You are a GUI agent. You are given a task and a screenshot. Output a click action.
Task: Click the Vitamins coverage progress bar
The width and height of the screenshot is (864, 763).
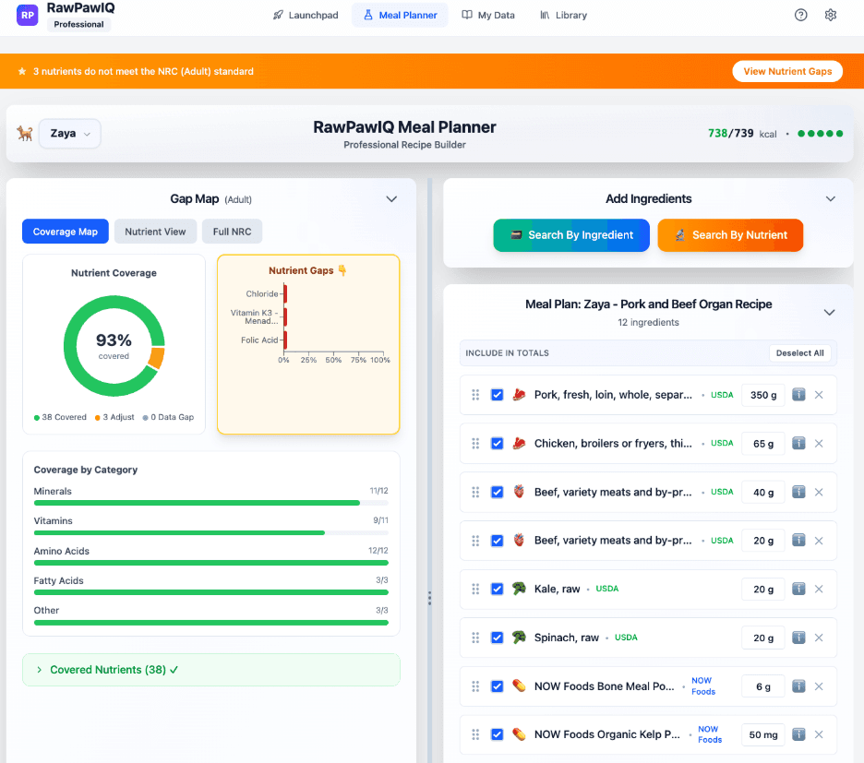click(211, 532)
